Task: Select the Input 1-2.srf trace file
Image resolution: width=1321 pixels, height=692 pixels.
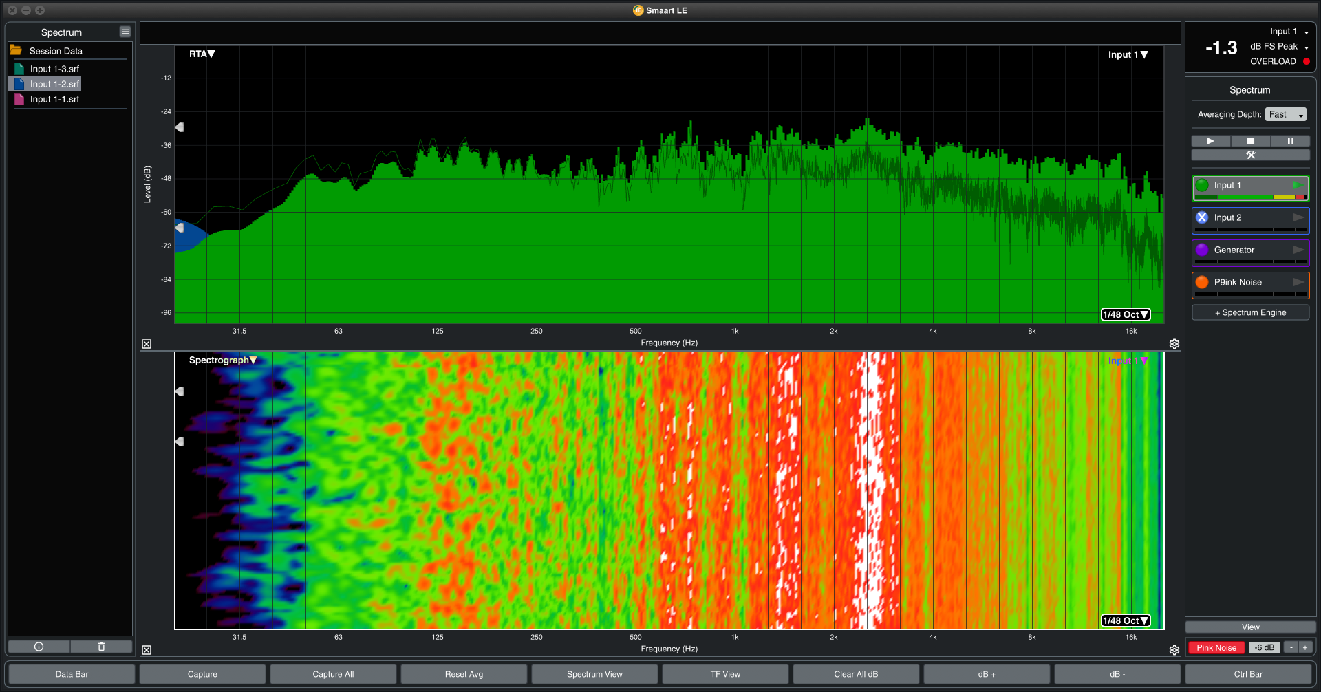Action: 54,84
